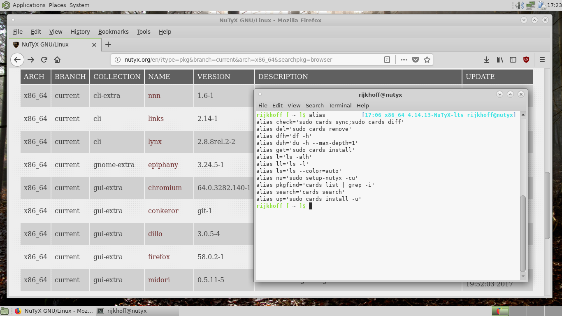Open Firefox Tools menu
The image size is (562, 316).
[144, 32]
